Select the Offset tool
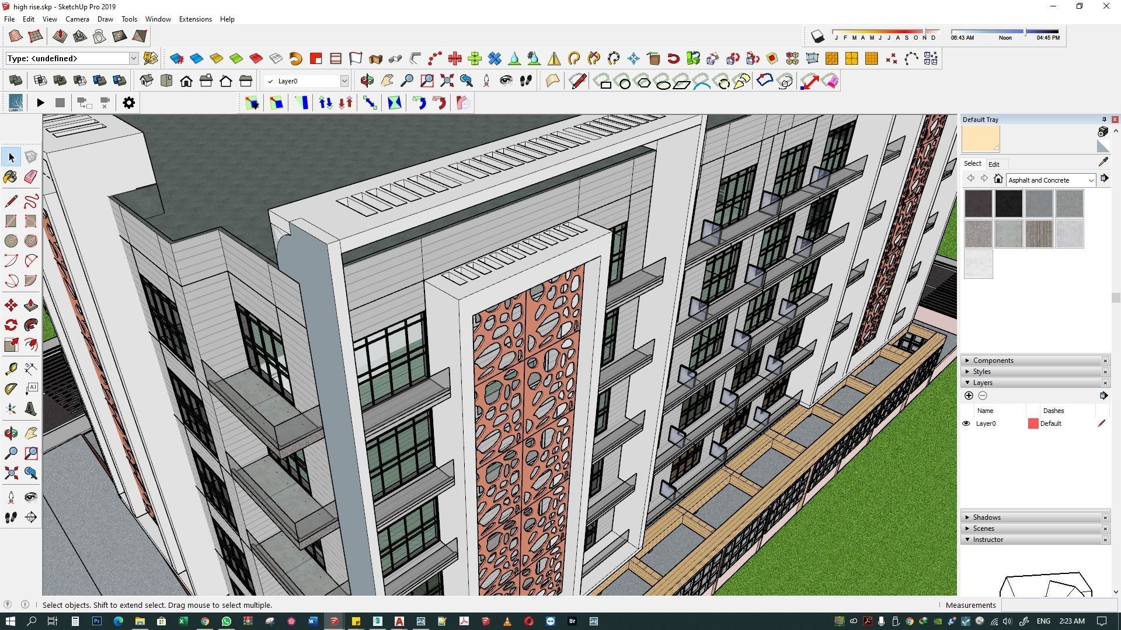1121x630 pixels. click(31, 345)
